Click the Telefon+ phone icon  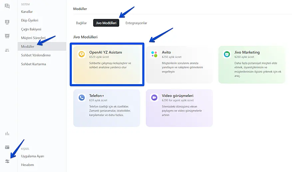[82, 97]
